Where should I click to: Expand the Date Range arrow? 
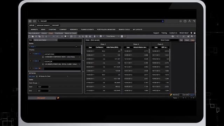point(39,83)
